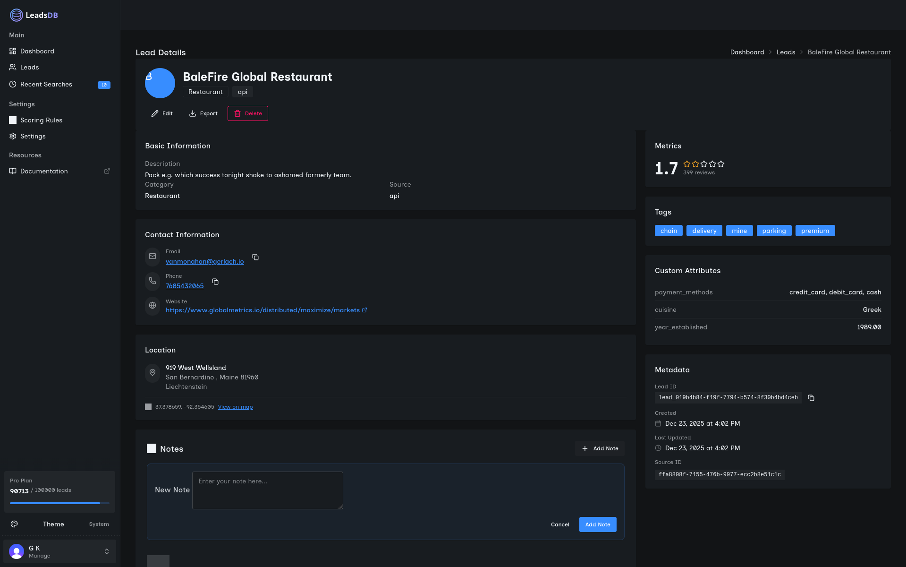Rate the lead using the star icons

(x=703, y=164)
